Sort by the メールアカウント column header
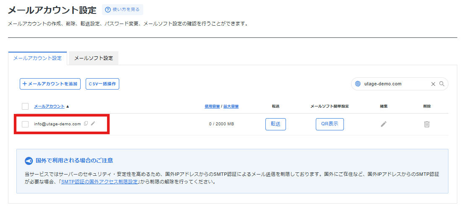464x217 pixels. coord(49,106)
